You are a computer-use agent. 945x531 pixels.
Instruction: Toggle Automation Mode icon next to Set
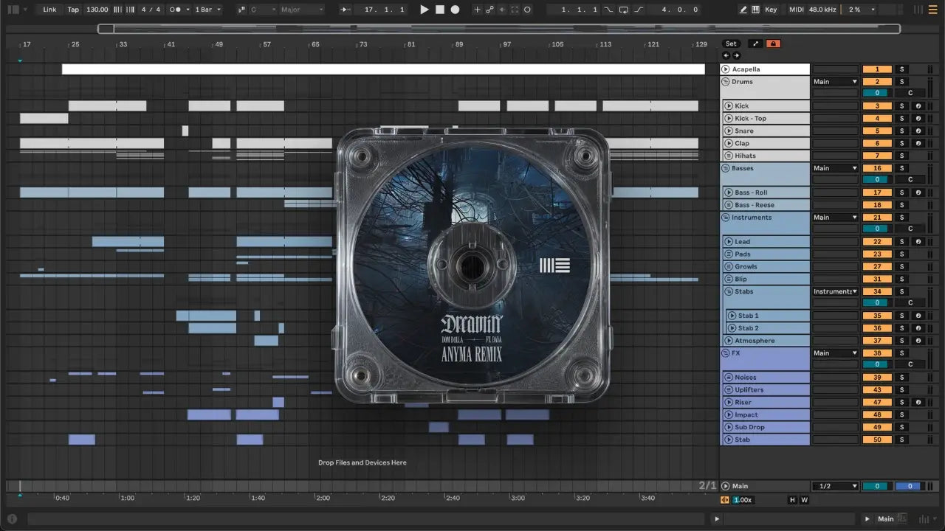click(755, 44)
